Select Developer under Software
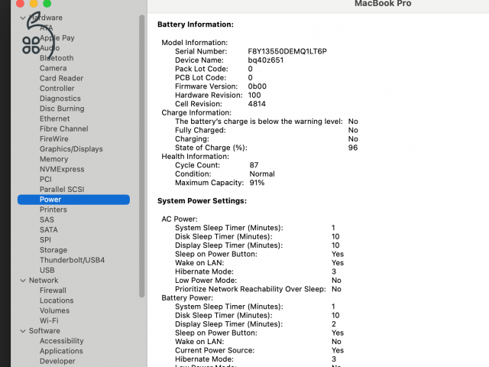489x367 pixels. point(57,361)
